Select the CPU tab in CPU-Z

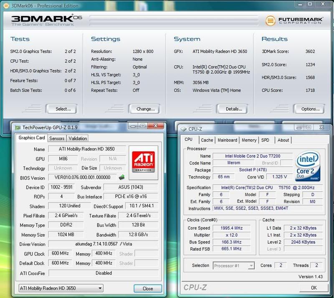coord(189,140)
